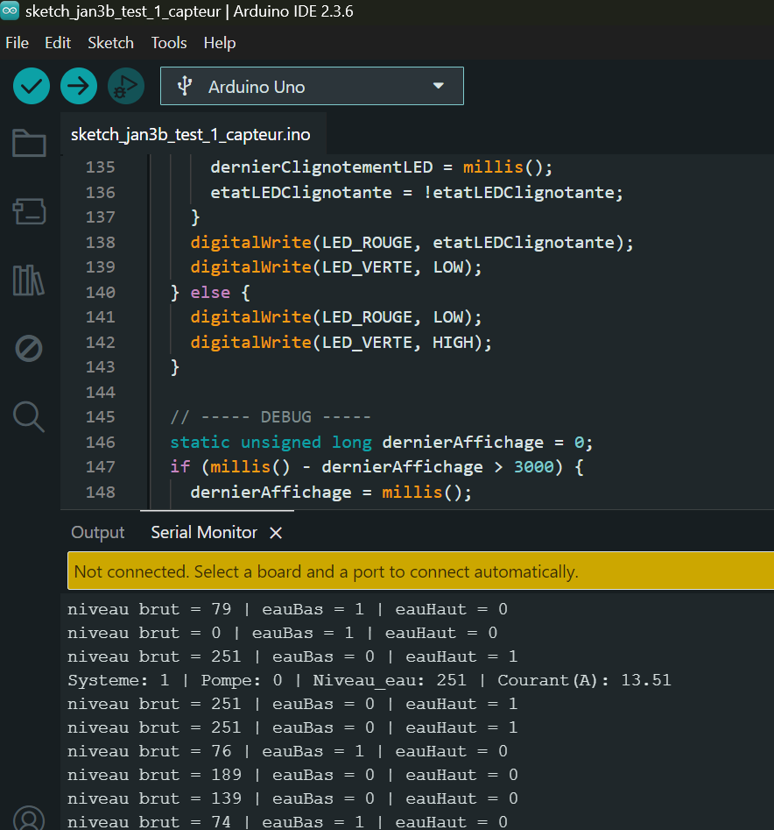The height and width of the screenshot is (830, 774).
Task: Close the Serial Monitor tab
Action: tap(276, 533)
